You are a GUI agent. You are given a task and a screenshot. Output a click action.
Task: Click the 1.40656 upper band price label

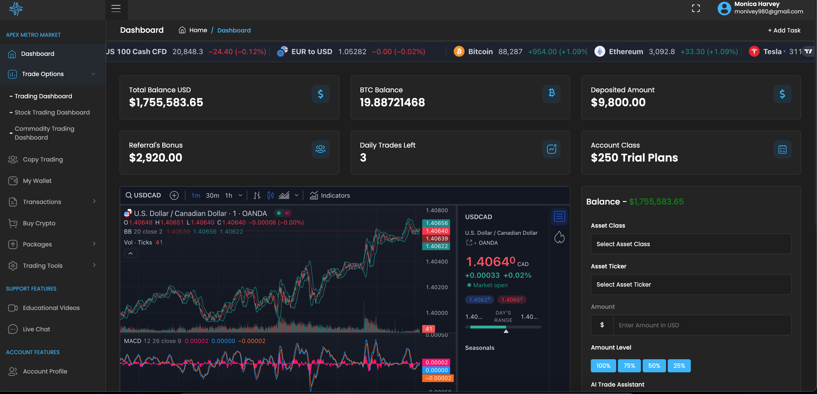click(x=437, y=223)
